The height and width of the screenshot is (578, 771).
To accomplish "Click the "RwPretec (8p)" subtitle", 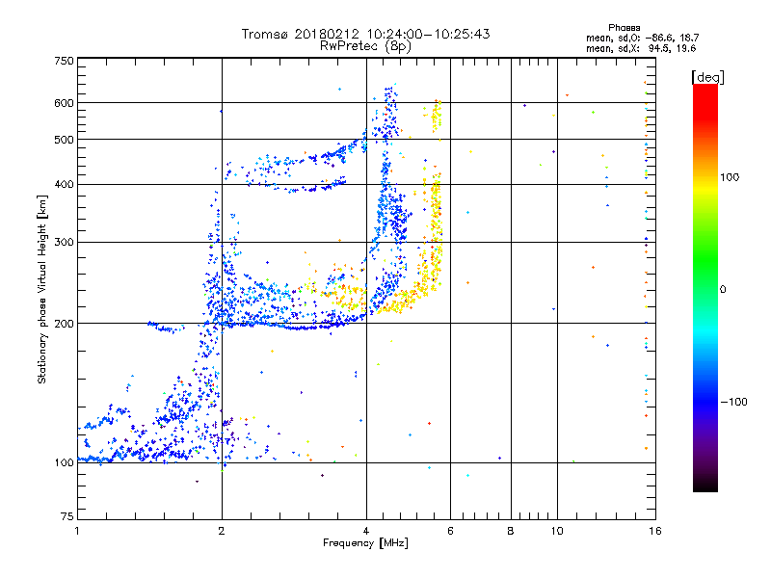I will [x=365, y=46].
